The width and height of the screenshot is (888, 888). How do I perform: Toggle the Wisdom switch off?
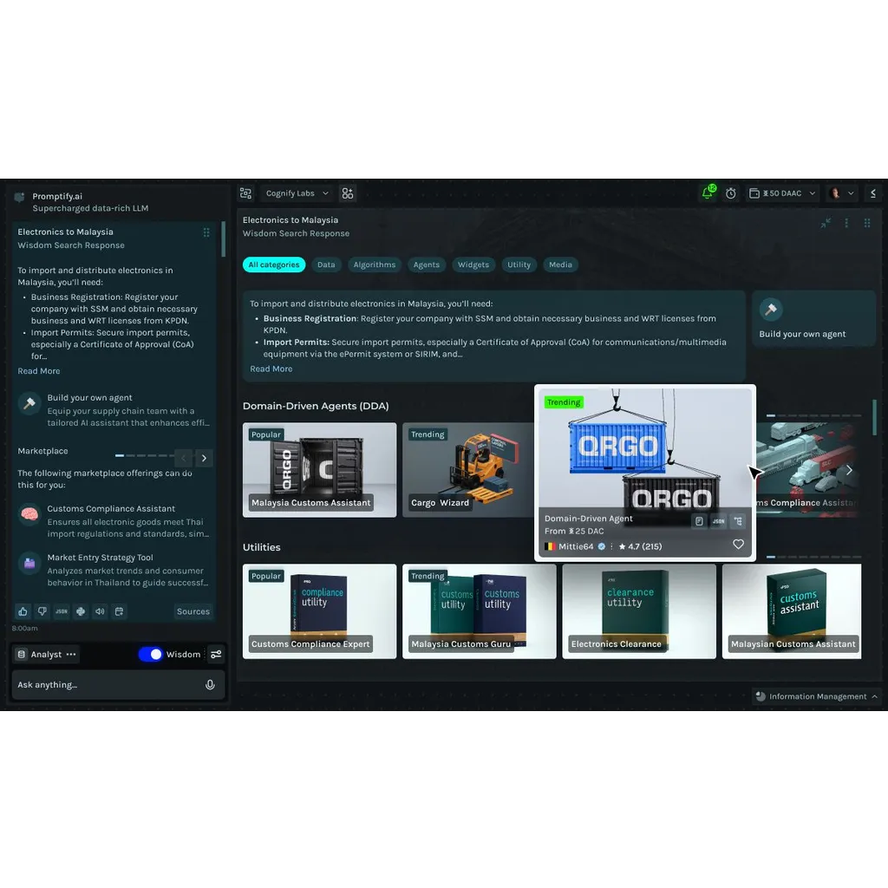[x=150, y=654]
